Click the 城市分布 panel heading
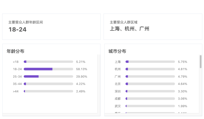 (117, 51)
